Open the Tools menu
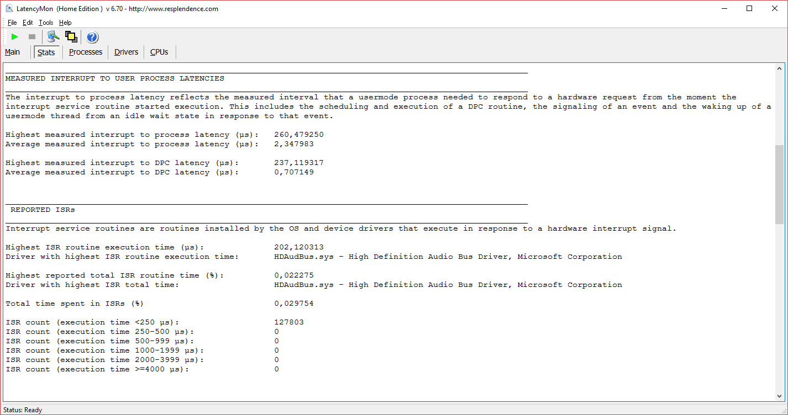Screen dimensions: 788x415 tap(46, 23)
